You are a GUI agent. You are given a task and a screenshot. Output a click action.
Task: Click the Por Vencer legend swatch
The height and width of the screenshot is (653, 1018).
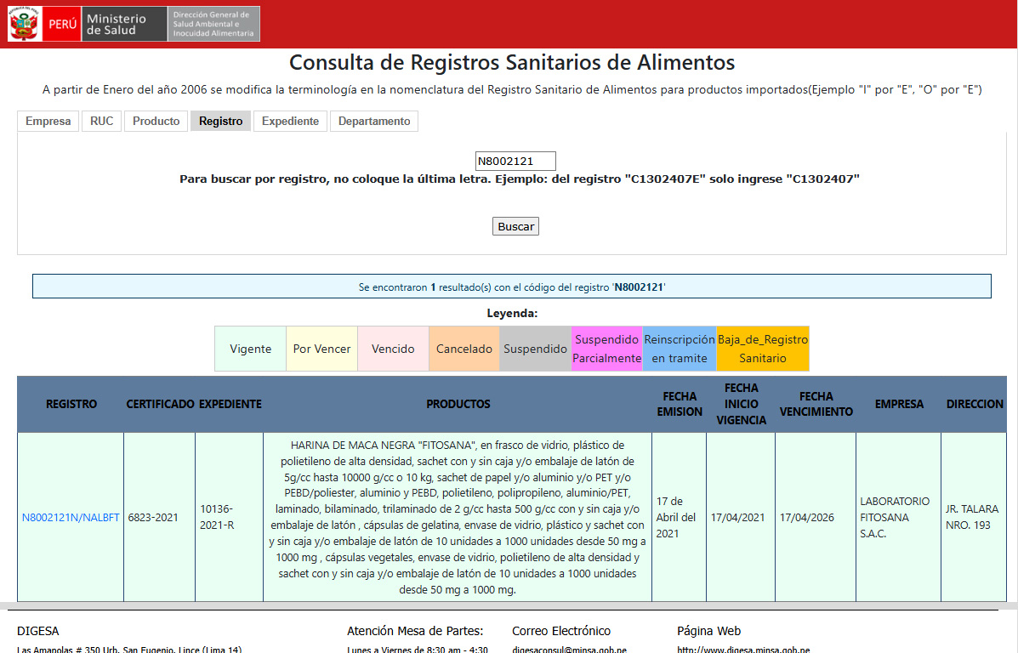pos(321,349)
